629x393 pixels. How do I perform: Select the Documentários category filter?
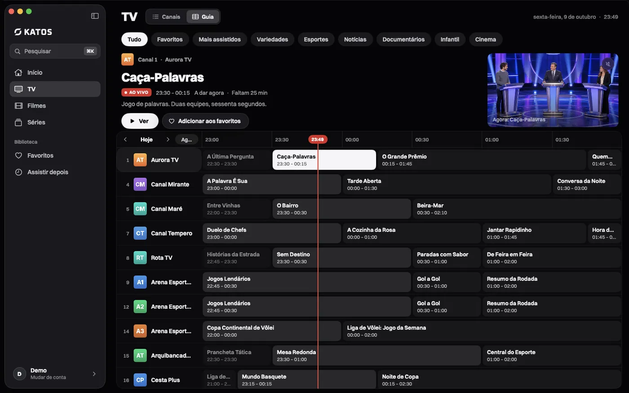[403, 40]
